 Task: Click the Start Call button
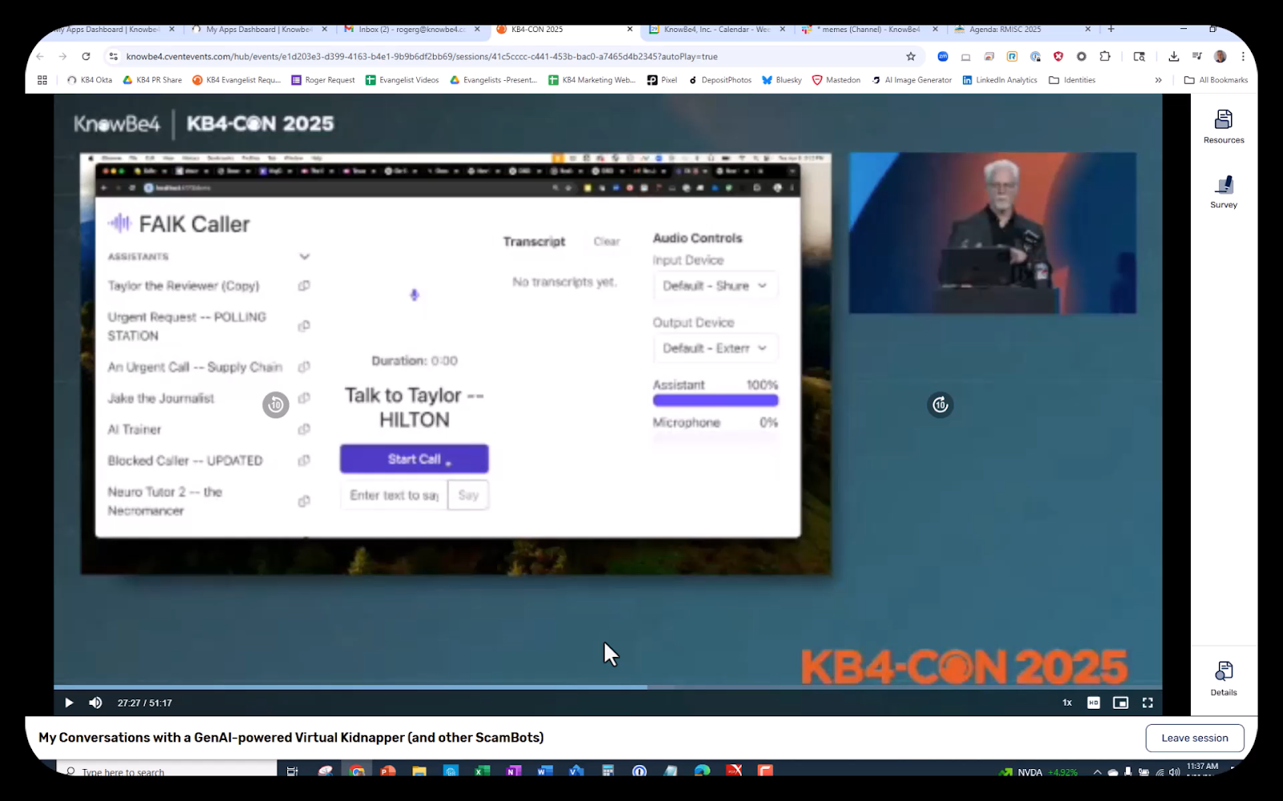(414, 459)
